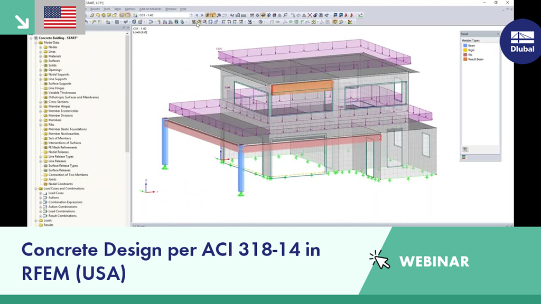541x304 pixels.
Task: Expand the Line Releases tree node
Action: tap(40, 161)
